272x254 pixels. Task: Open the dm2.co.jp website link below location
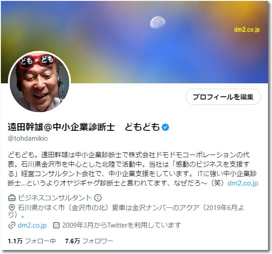tap(32, 225)
